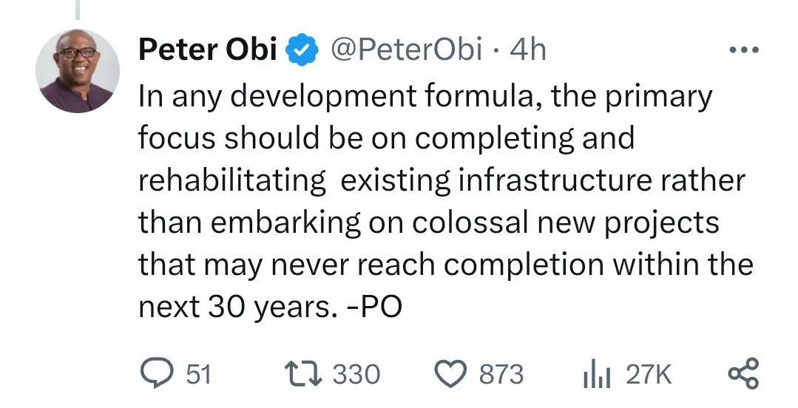Open the @PeterObi handle link

click(x=406, y=50)
